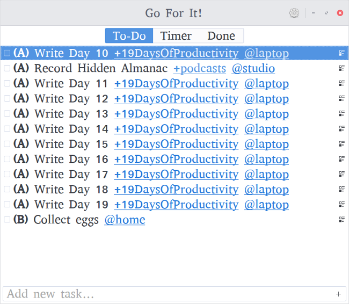349x304 pixels.
Task: Open the settings gear menu
Action: point(294,13)
